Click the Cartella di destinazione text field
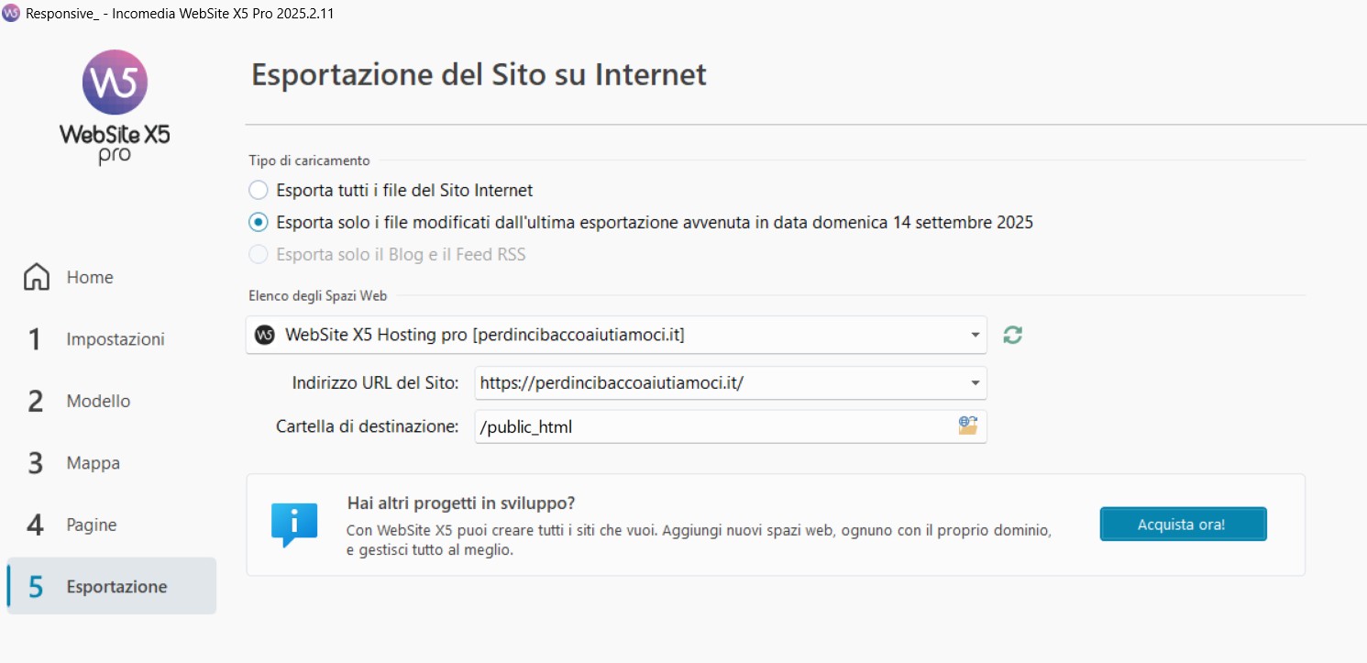The image size is (1367, 663). 711,426
